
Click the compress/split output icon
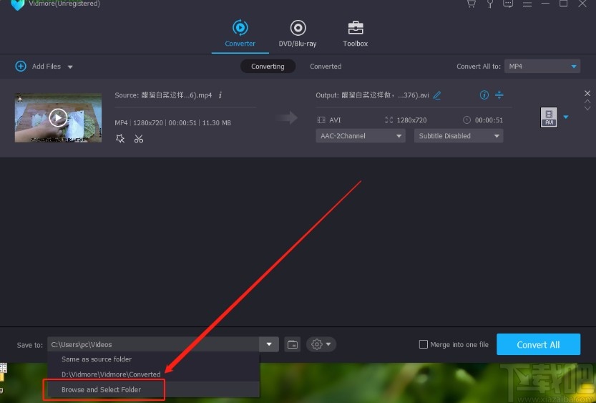click(499, 94)
